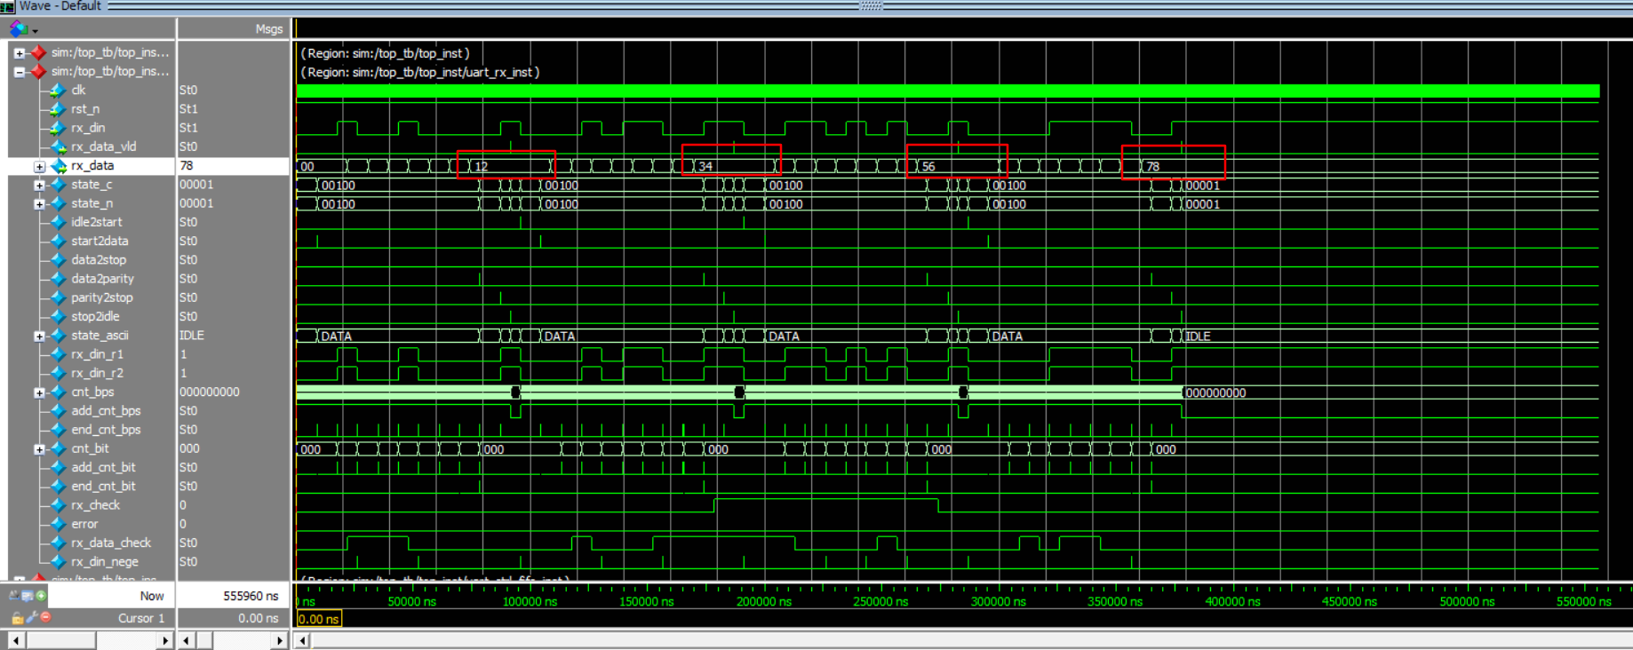Click the stop2idle signal icon
The image size is (1633, 650).
click(58, 316)
